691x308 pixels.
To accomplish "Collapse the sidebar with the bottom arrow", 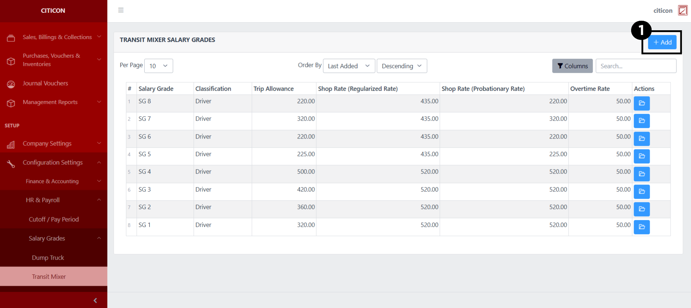I will (x=95, y=300).
